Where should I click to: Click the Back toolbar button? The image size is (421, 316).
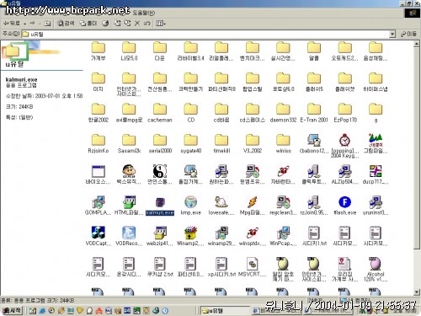click(x=11, y=24)
